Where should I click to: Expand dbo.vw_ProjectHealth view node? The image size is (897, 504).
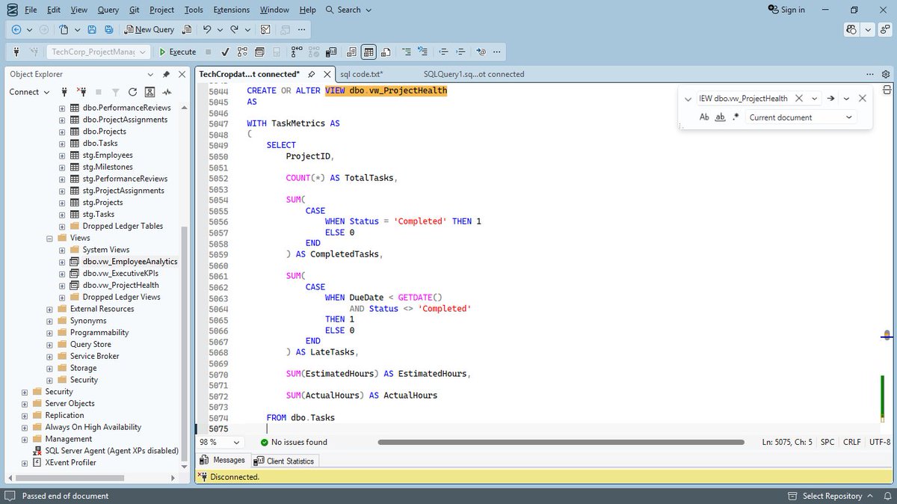click(x=63, y=285)
